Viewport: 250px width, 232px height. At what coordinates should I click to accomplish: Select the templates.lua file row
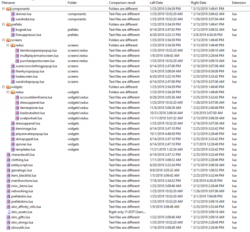pyautogui.click(x=125, y=149)
